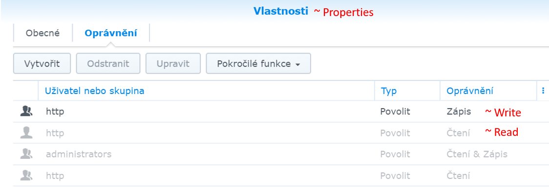
Task: Click the group icon beside the http Zápis entry
Action: [x=26, y=112]
